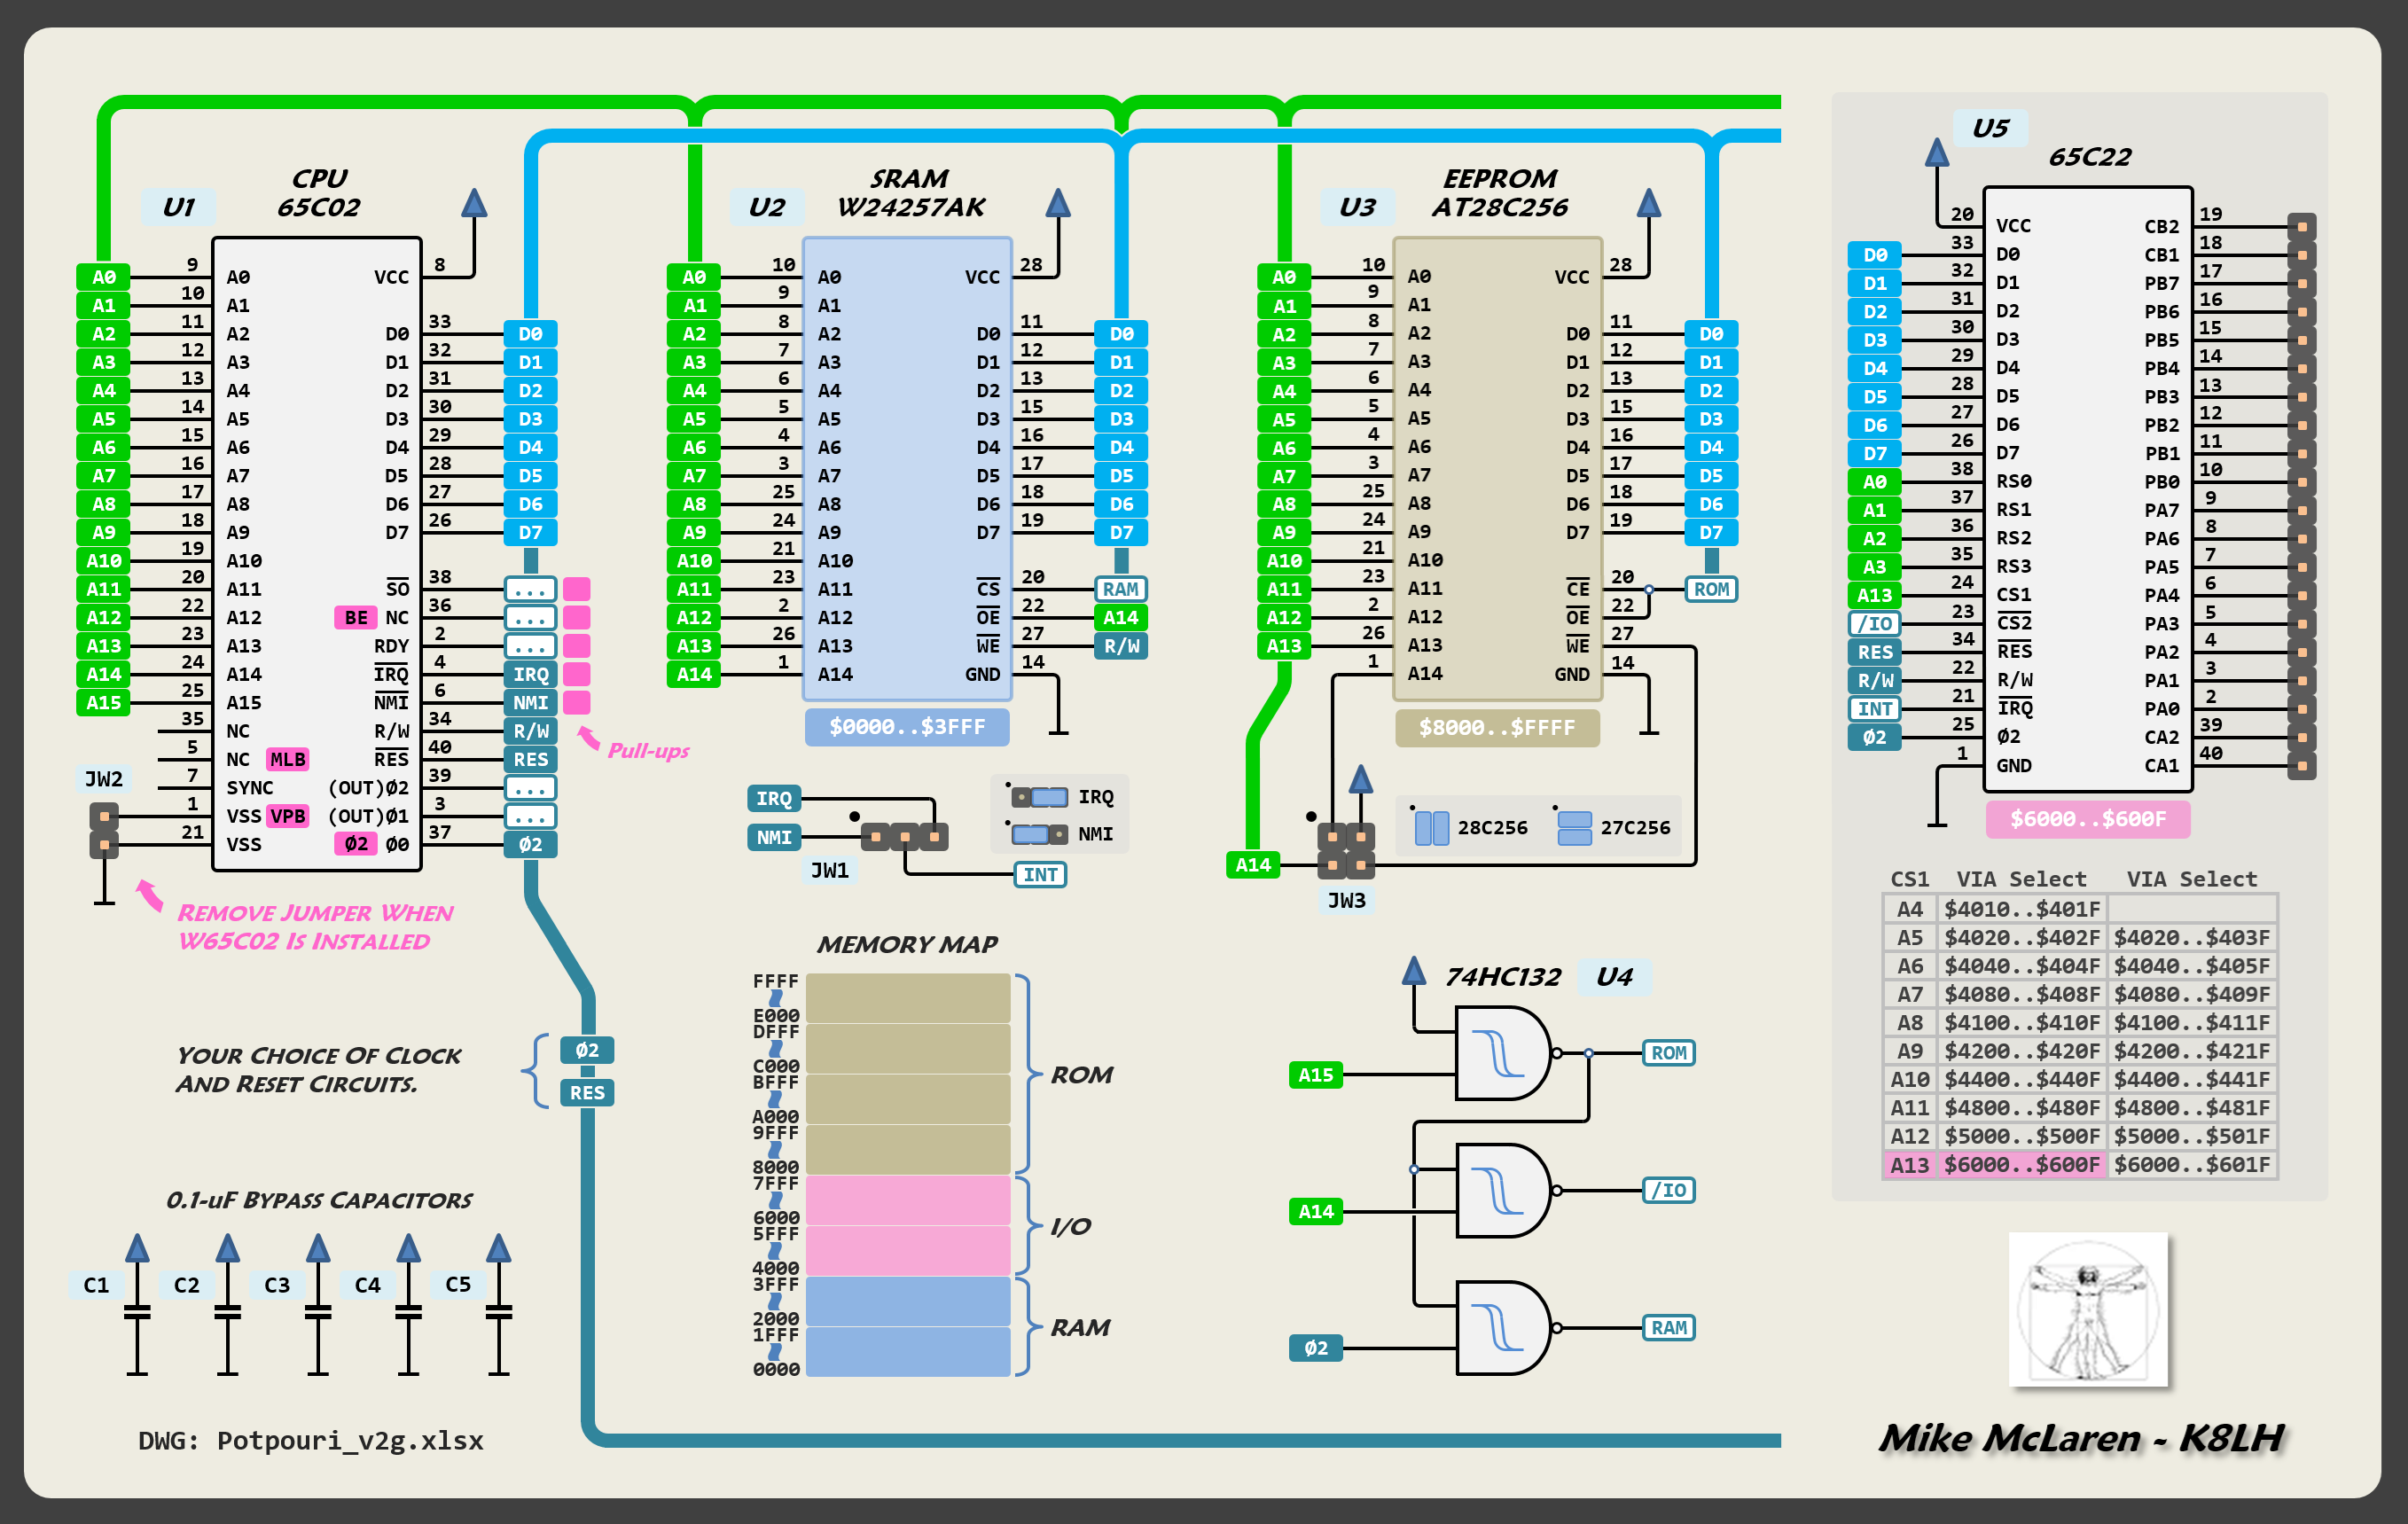Click the U4 reference designator tag

pyautogui.click(x=1614, y=977)
